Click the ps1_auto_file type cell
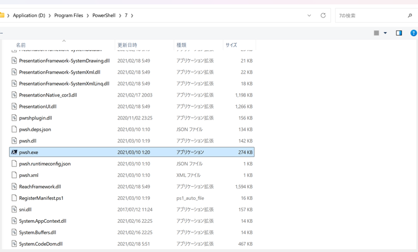Screen dimensions: 418x252 (190, 198)
